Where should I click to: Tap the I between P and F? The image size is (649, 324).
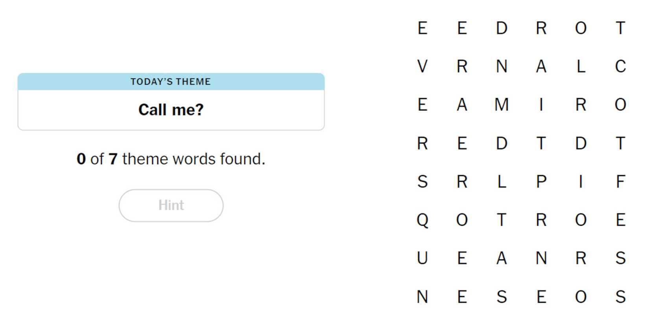pos(581,181)
